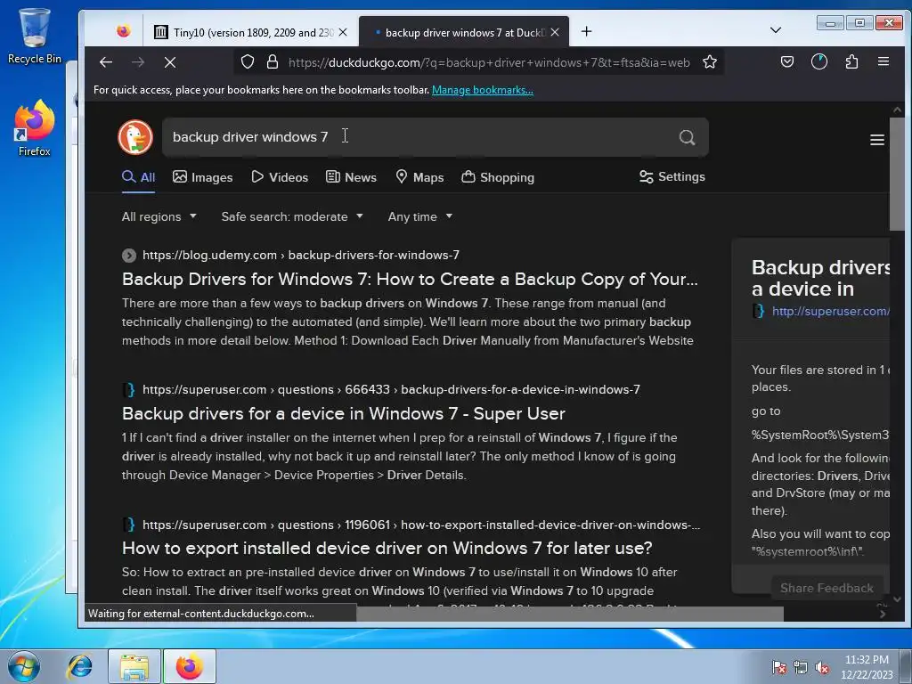Open network tray icon

coord(801,666)
